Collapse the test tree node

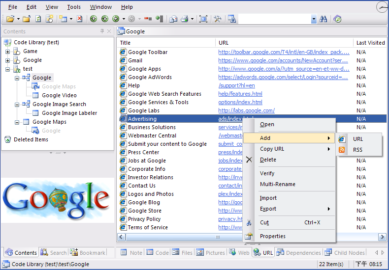pyautogui.click(x=8, y=69)
